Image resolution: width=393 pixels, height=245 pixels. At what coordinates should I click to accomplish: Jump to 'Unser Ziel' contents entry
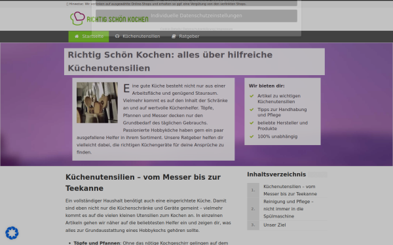[x=274, y=225]
